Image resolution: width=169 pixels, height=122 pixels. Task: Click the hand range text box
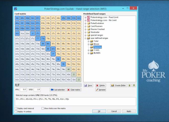(76, 102)
